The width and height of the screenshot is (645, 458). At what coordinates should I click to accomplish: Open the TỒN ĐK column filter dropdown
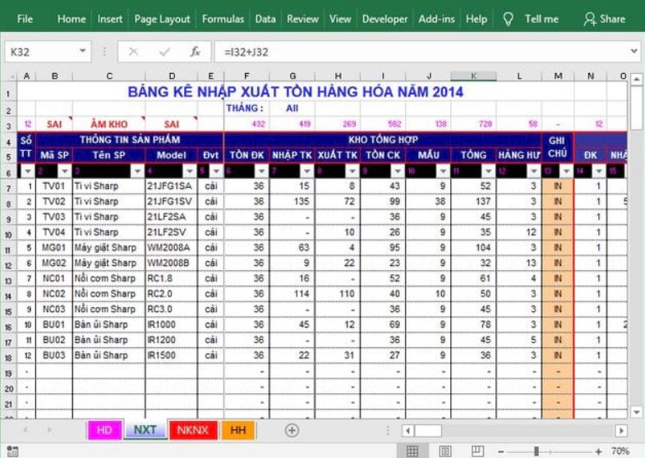(261, 171)
